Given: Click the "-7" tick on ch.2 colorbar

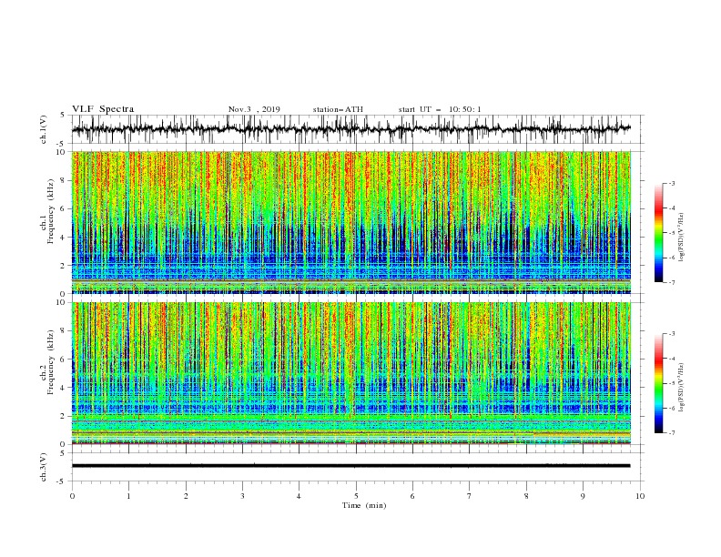Looking at the screenshot, I should 671,432.
